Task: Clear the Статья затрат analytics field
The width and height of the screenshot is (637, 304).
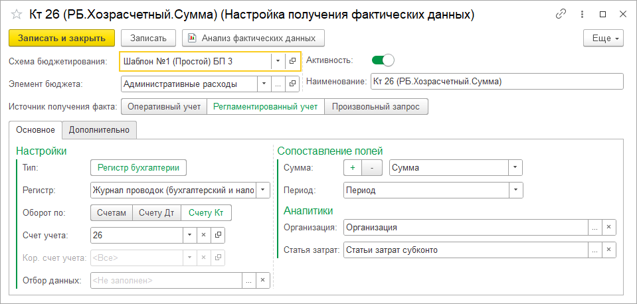Action: pyautogui.click(x=608, y=250)
